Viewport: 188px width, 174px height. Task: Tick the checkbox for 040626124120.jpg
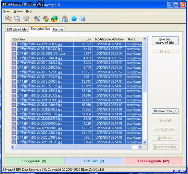14,142
